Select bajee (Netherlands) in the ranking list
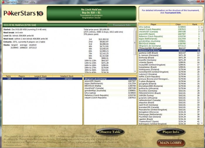This screenshot has height=148, width=205. [169, 39]
